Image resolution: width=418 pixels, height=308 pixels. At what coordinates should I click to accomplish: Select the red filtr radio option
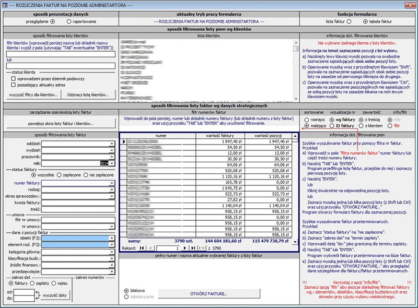[x=390, y=126]
